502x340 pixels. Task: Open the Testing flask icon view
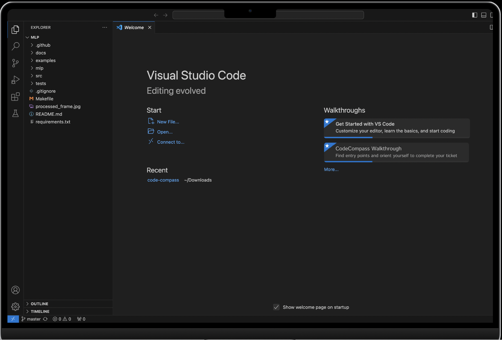15,113
